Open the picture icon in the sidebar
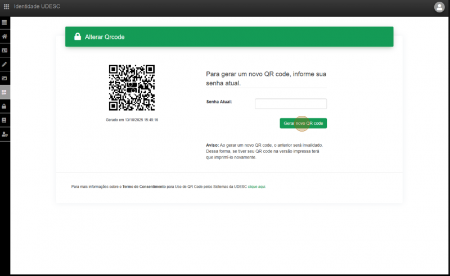The height and width of the screenshot is (276, 450). [4, 78]
